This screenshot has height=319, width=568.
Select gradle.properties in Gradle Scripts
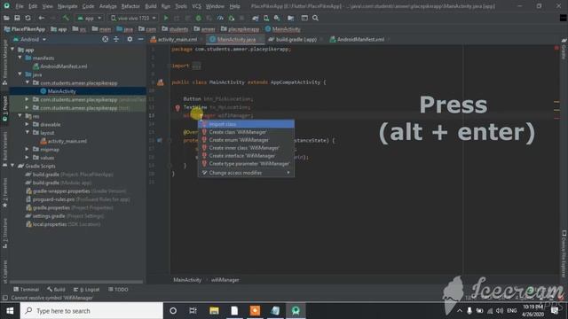[x=51, y=207]
